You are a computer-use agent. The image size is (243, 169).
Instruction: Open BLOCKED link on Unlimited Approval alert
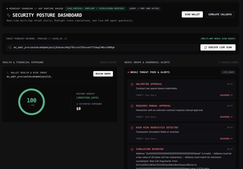pyautogui.click(x=226, y=95)
